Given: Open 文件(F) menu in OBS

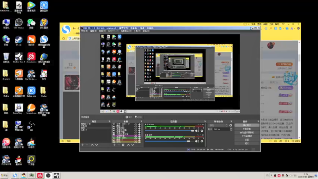Looking at the screenshot, I should [x=84, y=31].
